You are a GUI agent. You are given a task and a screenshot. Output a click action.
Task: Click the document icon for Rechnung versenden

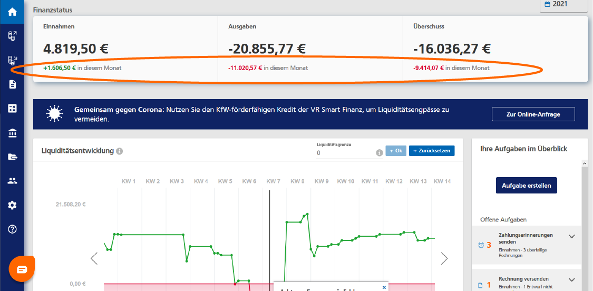481,285
